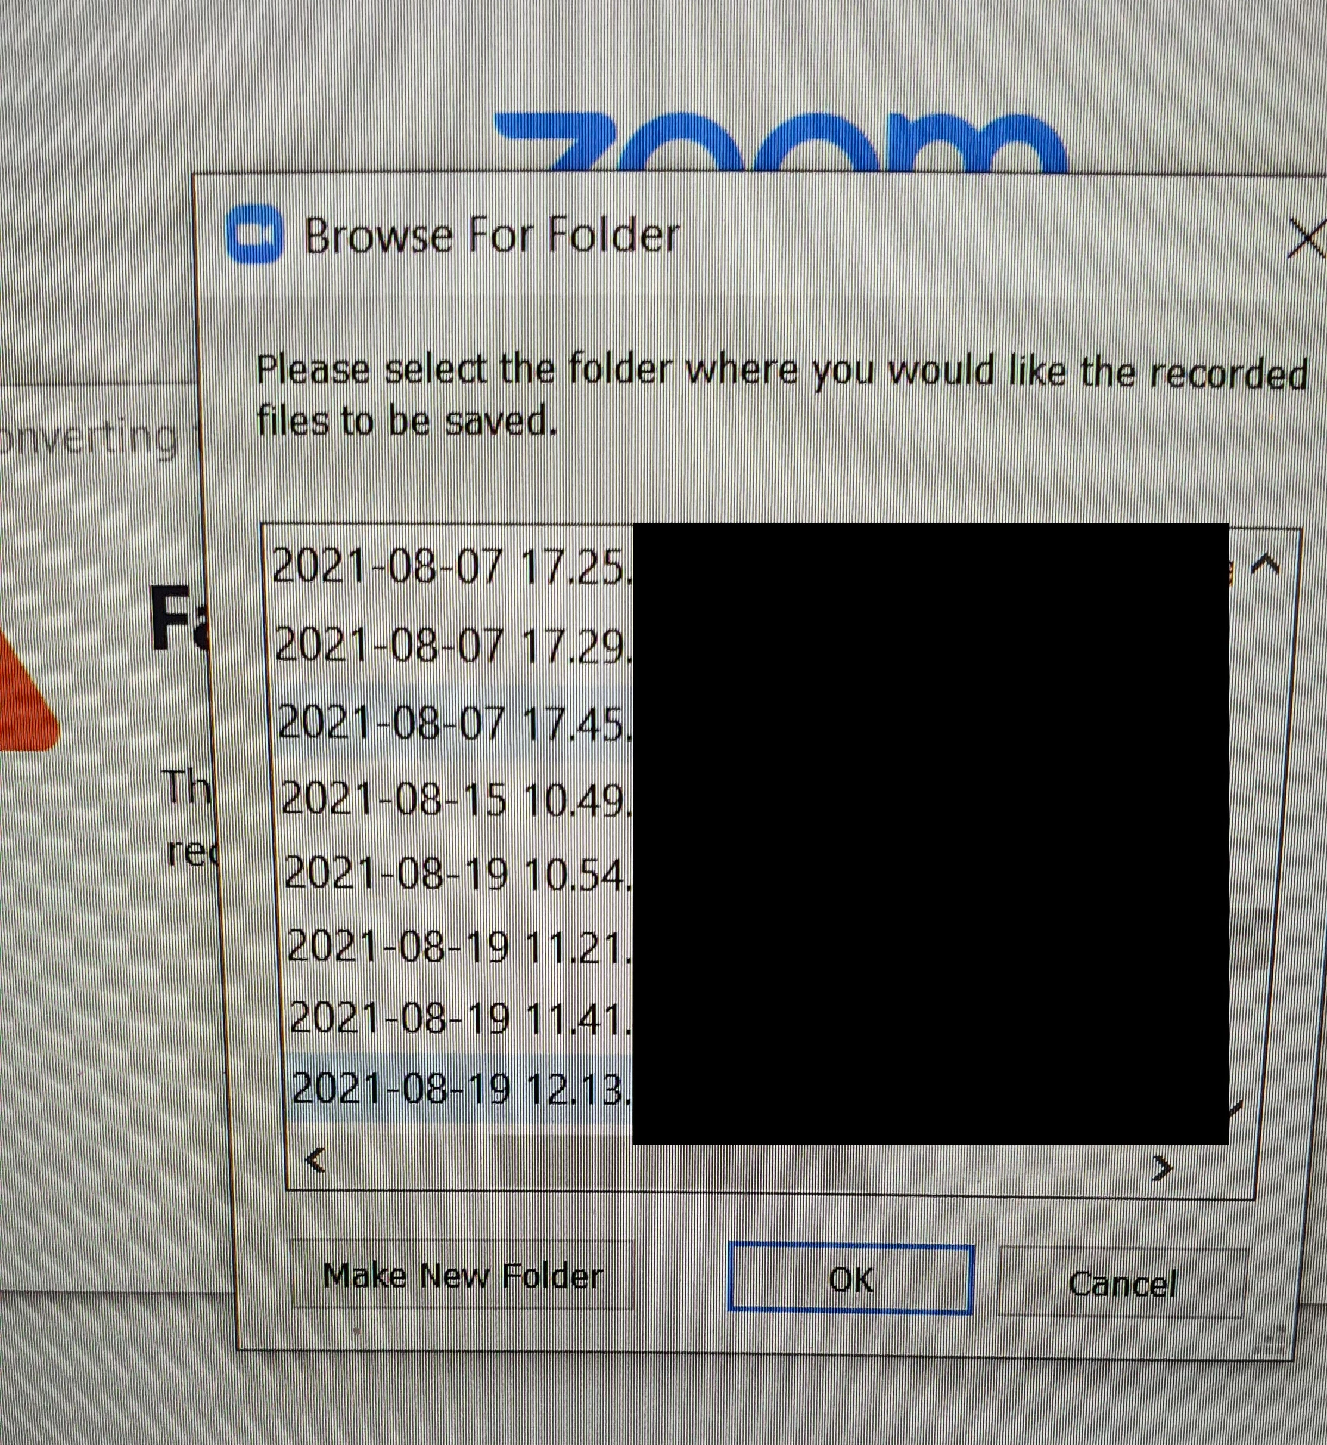The image size is (1327, 1445).
Task: Click the scroll up arrow in folder list
Action: tap(1265, 565)
